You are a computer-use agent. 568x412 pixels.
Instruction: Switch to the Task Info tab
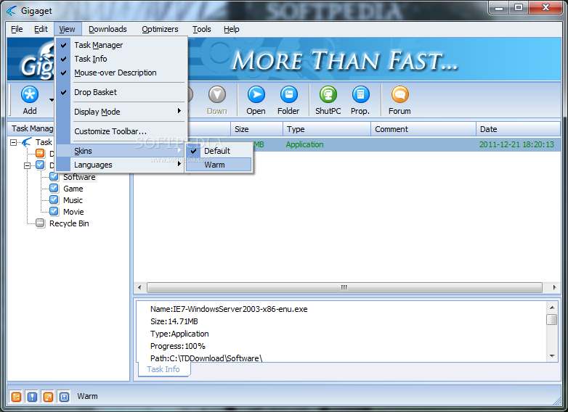click(x=163, y=369)
